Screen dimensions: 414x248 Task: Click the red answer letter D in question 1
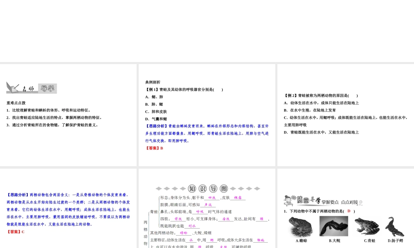click(x=349, y=211)
